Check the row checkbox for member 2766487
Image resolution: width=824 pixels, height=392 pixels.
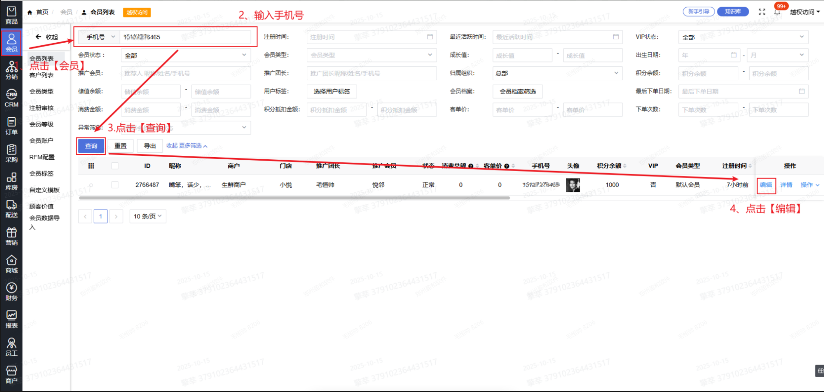[115, 185]
